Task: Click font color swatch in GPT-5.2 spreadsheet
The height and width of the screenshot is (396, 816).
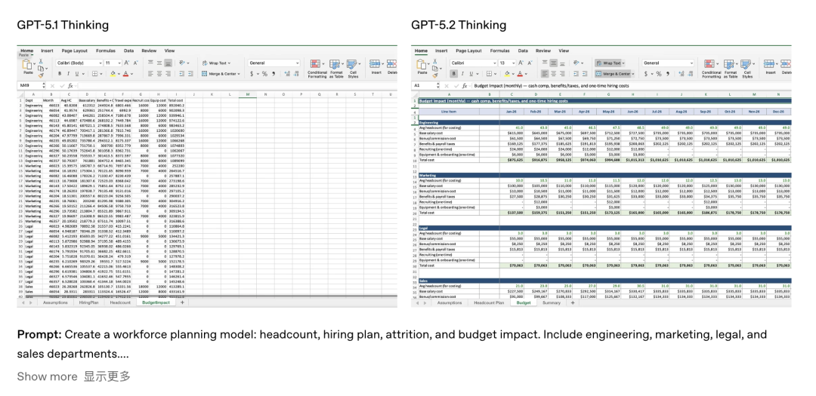Action: (520, 74)
